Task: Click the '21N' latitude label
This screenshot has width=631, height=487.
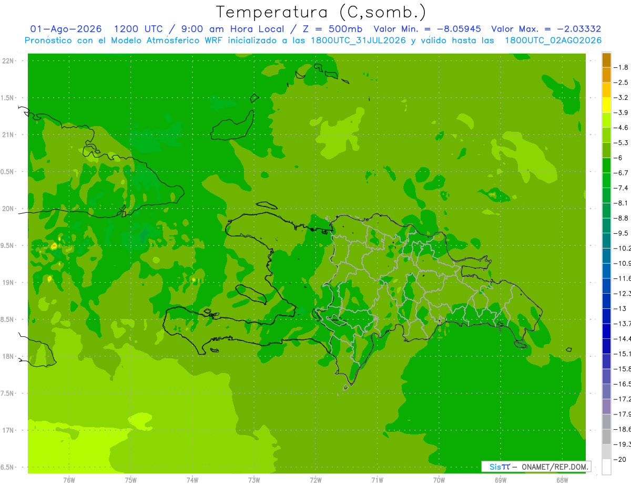Action: (x=8, y=135)
